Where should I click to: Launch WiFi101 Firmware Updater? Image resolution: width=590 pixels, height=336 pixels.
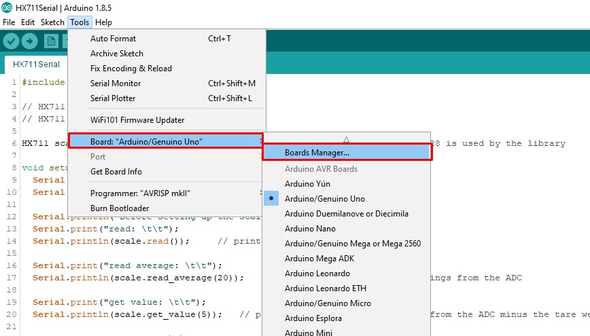[x=167, y=120]
